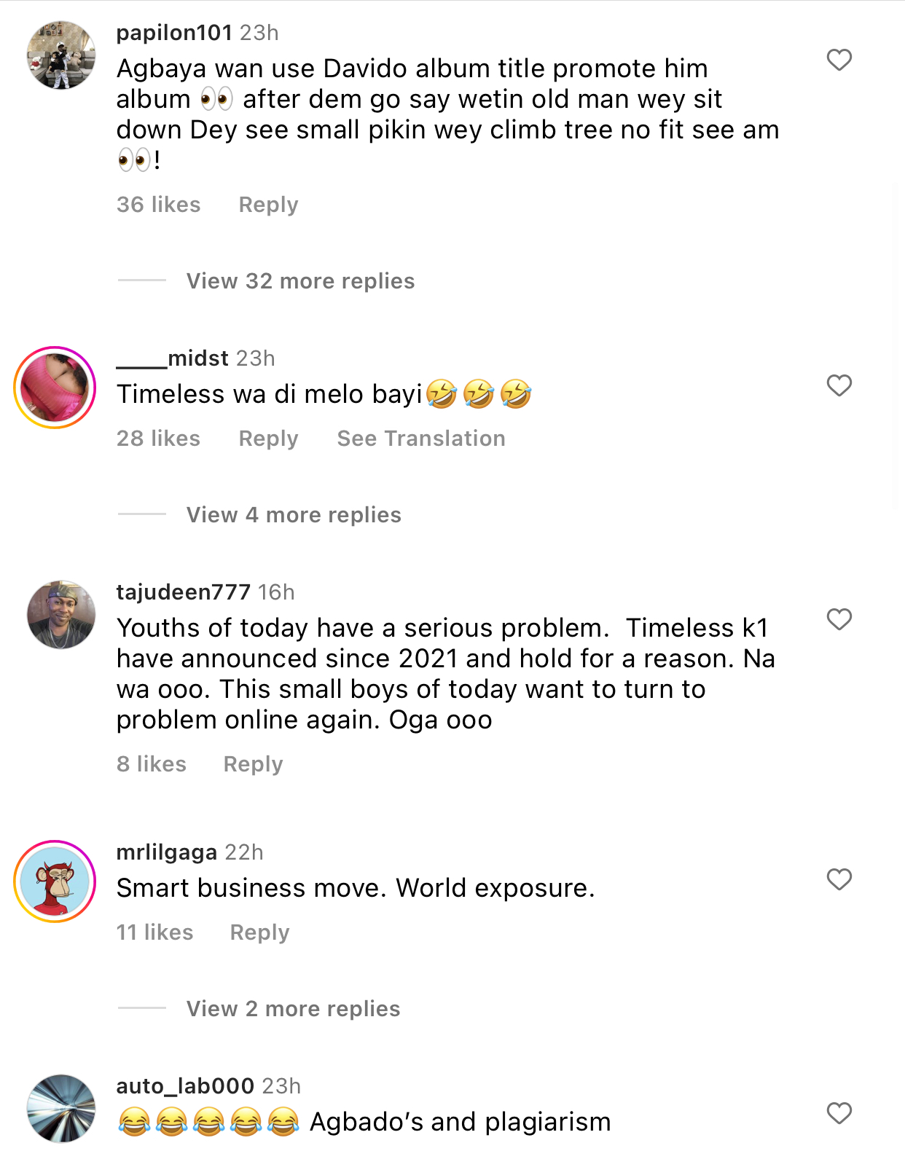View the midst user's story avatar
This screenshot has width=905, height=1151.
click(55, 388)
